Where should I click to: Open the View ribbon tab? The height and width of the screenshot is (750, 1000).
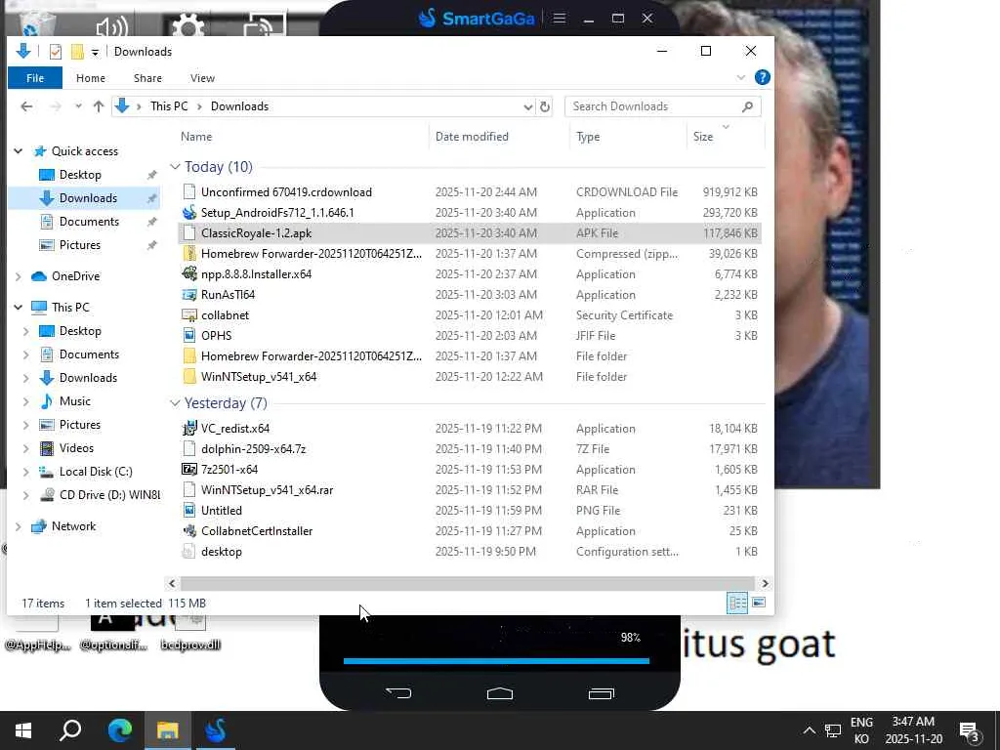(x=202, y=78)
